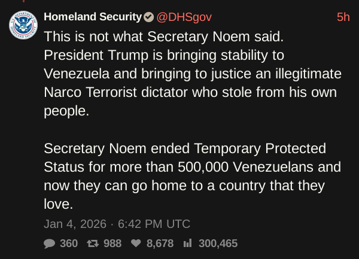Click the sentence "This is not what Secretary Noem said."

click(163, 36)
